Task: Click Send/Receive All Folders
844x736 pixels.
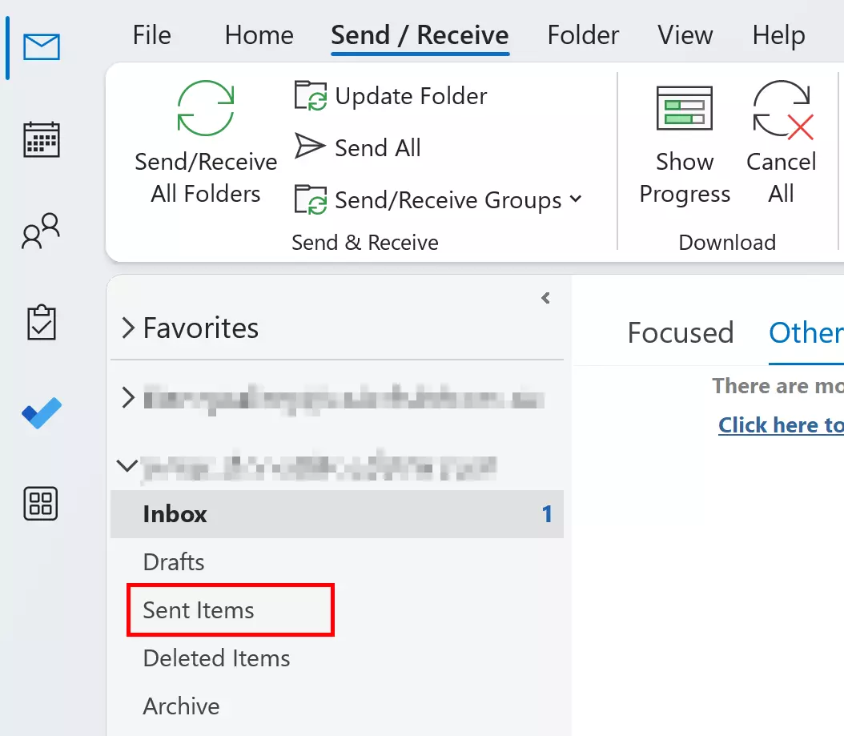Action: 205,144
